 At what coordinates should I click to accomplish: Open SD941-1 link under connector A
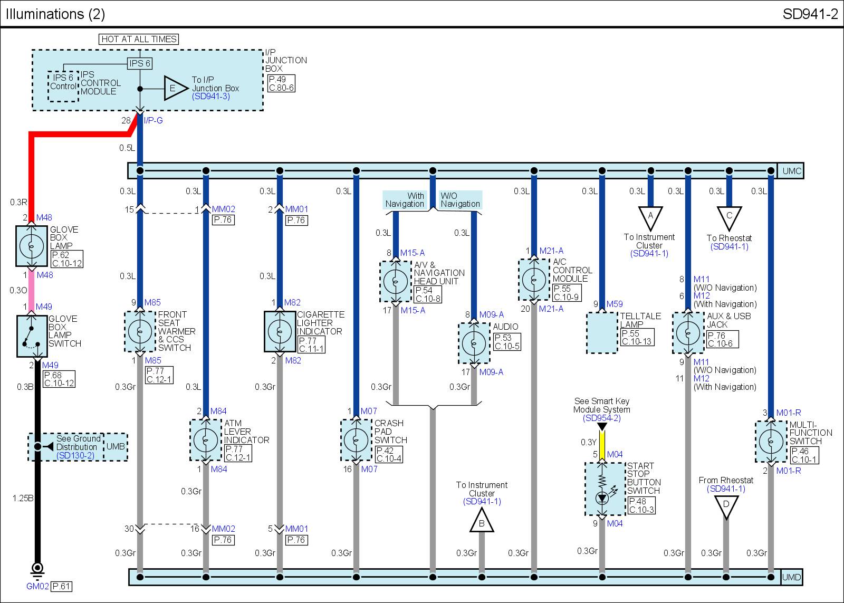pyautogui.click(x=649, y=254)
